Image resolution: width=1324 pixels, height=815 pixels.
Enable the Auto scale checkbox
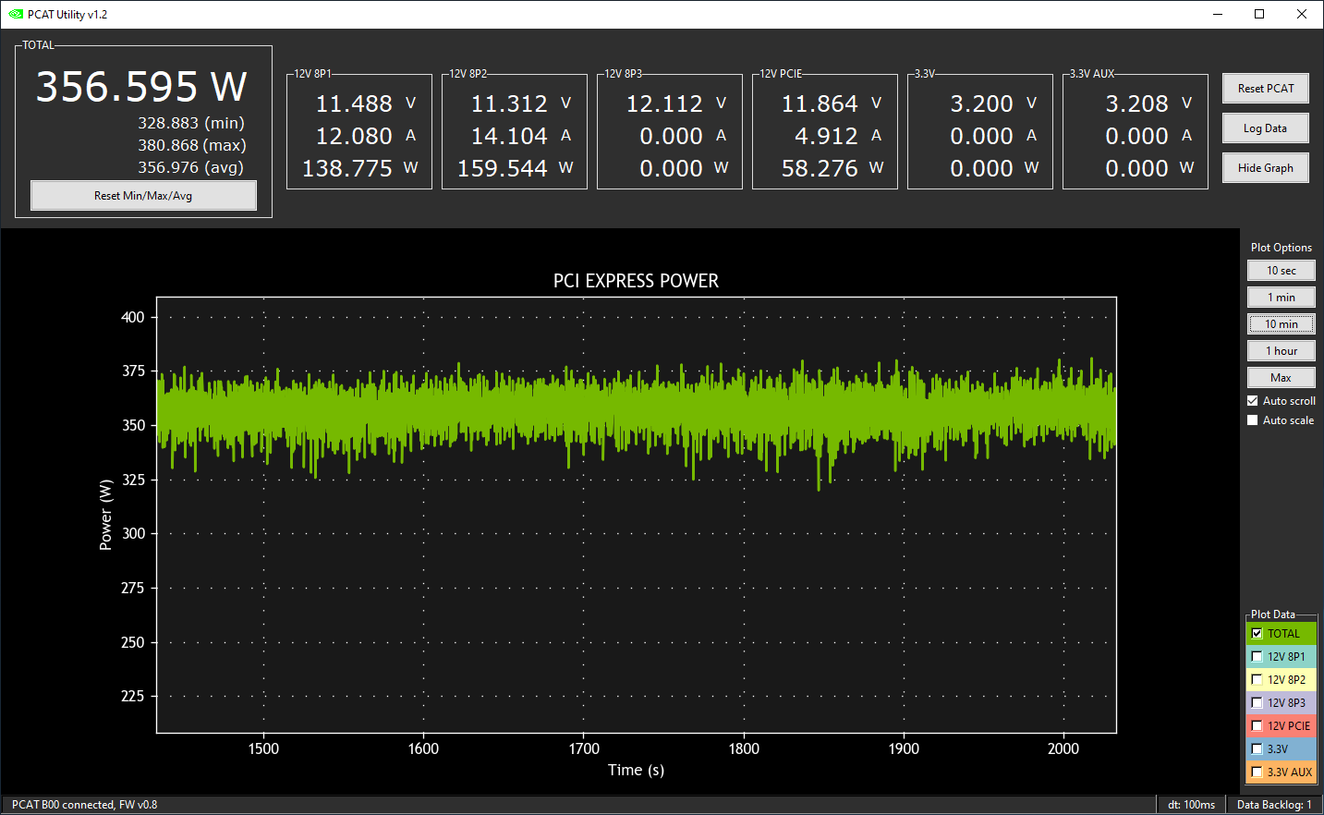pos(1253,420)
